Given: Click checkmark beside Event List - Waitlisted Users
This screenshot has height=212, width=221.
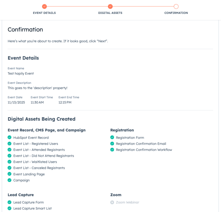Looking at the screenshot, I should (9, 162).
